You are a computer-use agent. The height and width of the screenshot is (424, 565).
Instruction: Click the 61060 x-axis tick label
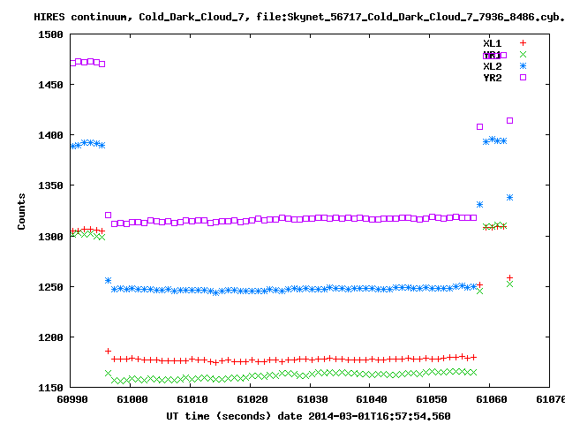pyautogui.click(x=492, y=399)
